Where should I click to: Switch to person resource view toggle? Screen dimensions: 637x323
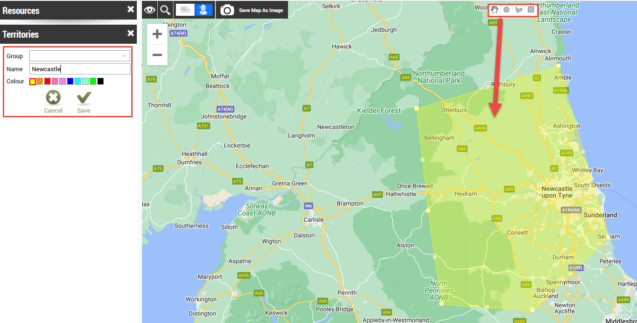203,10
